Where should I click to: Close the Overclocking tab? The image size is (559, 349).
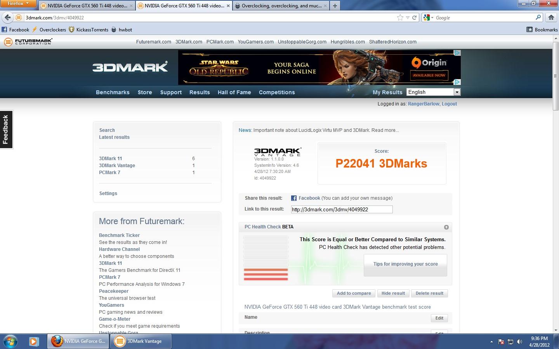click(325, 6)
